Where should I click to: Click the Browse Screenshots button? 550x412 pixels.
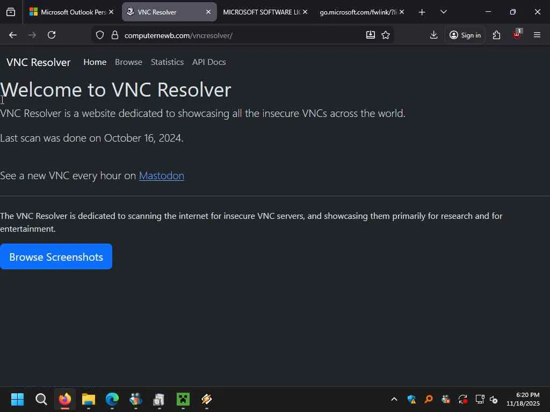click(56, 257)
